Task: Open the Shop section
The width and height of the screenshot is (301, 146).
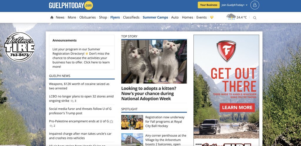Action: 103,17
